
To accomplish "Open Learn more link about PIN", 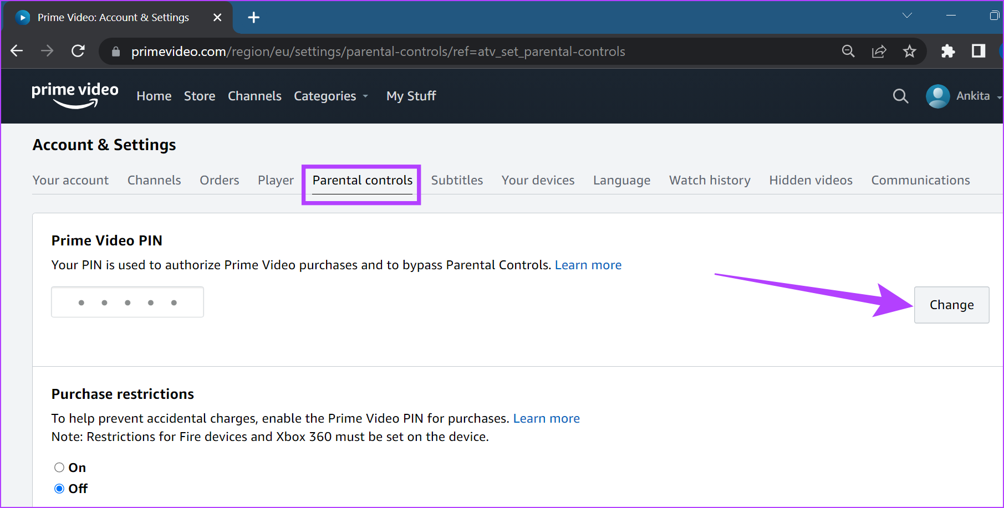I will click(588, 265).
